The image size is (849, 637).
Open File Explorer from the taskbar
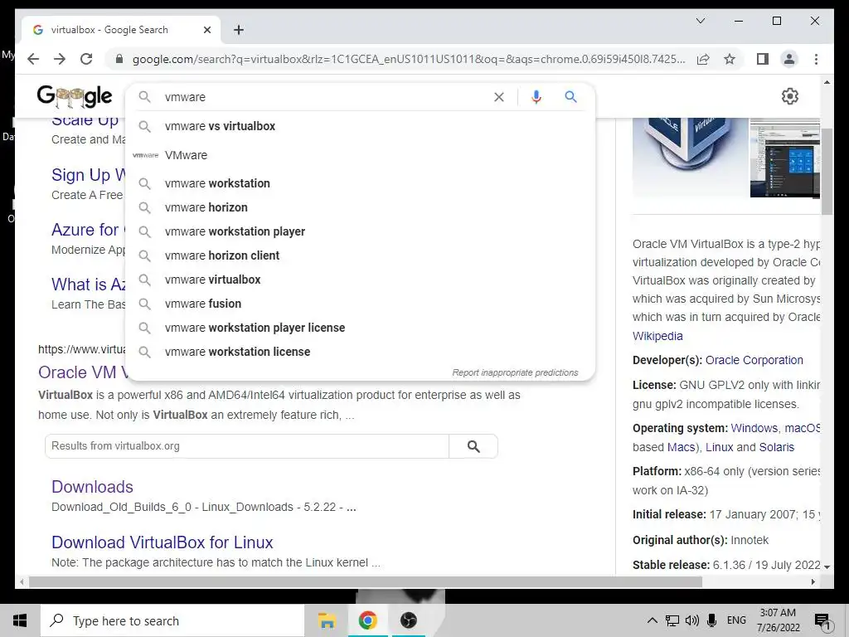point(327,620)
